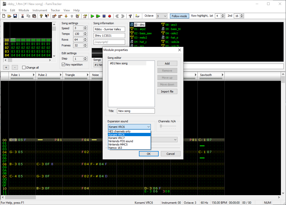Viewport: 286px width, 205px height.
Task: Click the empty copyright field
Action: 109,42
